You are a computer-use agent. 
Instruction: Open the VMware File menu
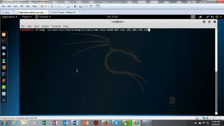tap(3, 6)
